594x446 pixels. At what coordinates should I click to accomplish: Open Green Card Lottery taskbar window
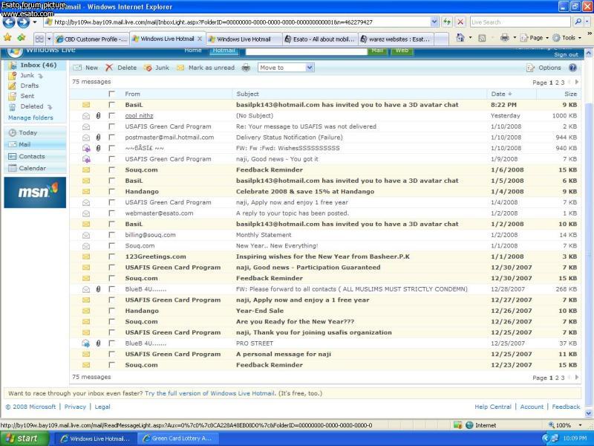pyautogui.click(x=178, y=439)
